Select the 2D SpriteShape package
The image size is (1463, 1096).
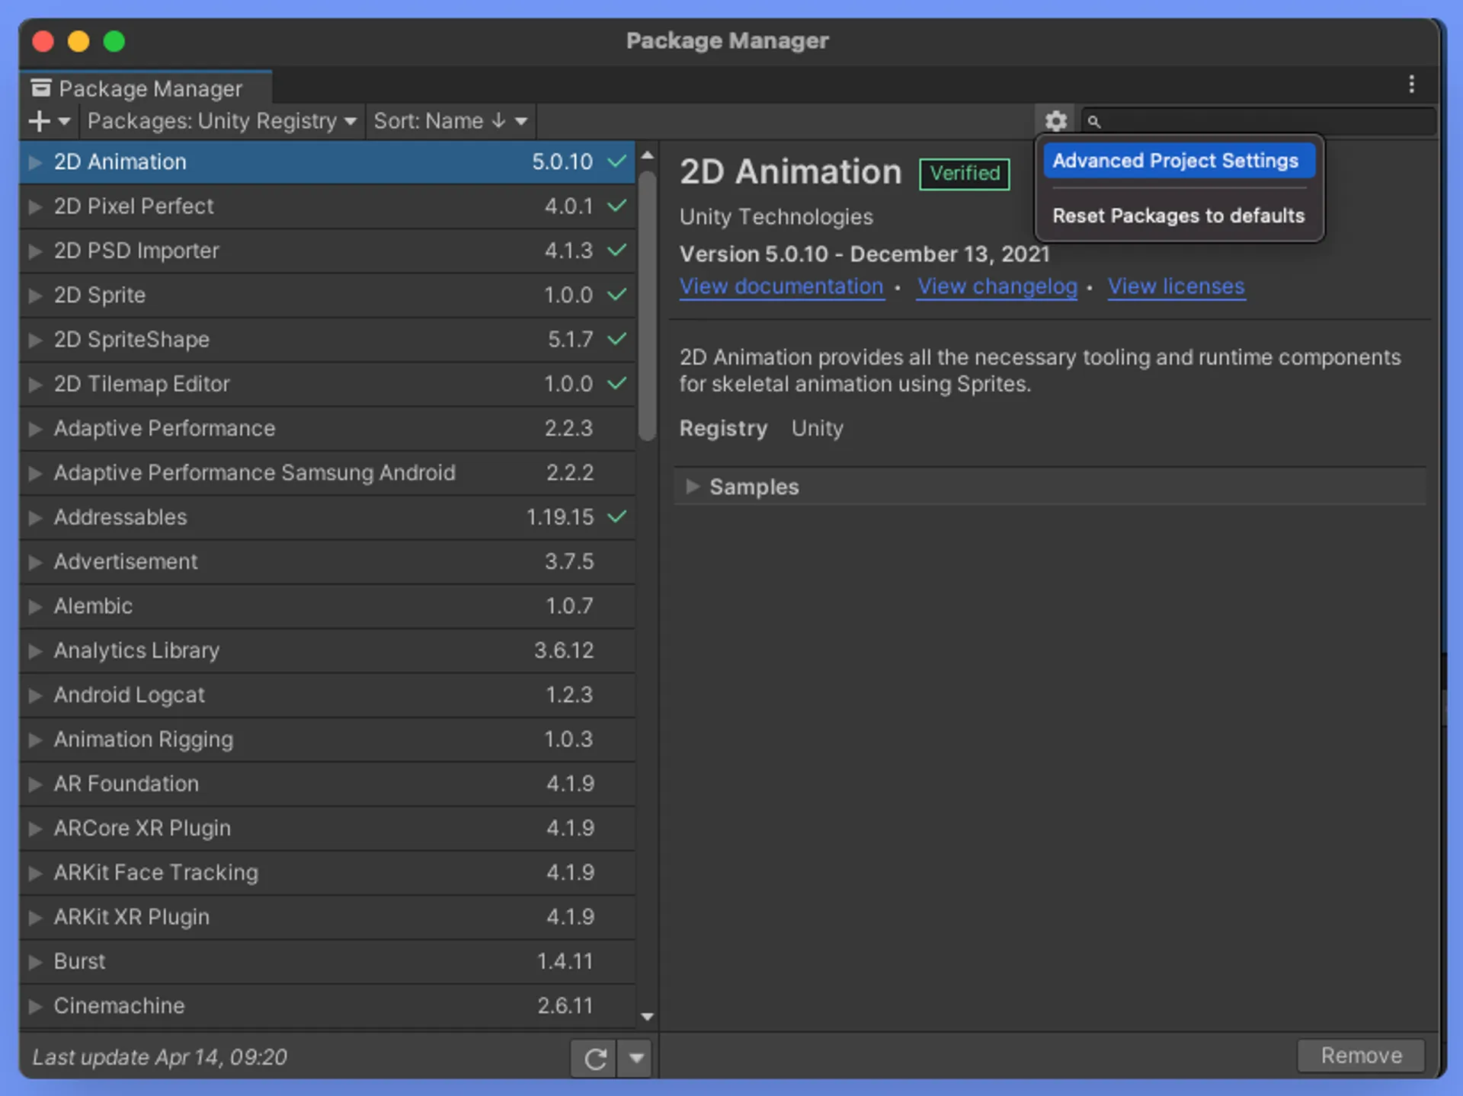point(328,340)
